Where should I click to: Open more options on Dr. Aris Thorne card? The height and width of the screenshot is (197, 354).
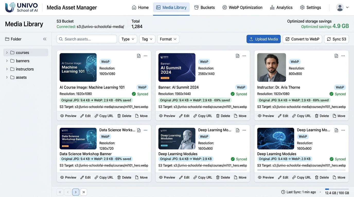tap(343, 56)
